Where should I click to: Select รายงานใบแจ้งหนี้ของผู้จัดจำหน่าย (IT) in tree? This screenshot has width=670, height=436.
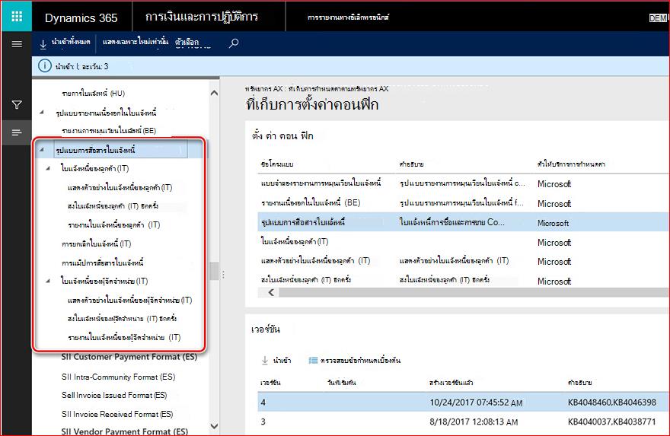pyautogui.click(x=124, y=338)
